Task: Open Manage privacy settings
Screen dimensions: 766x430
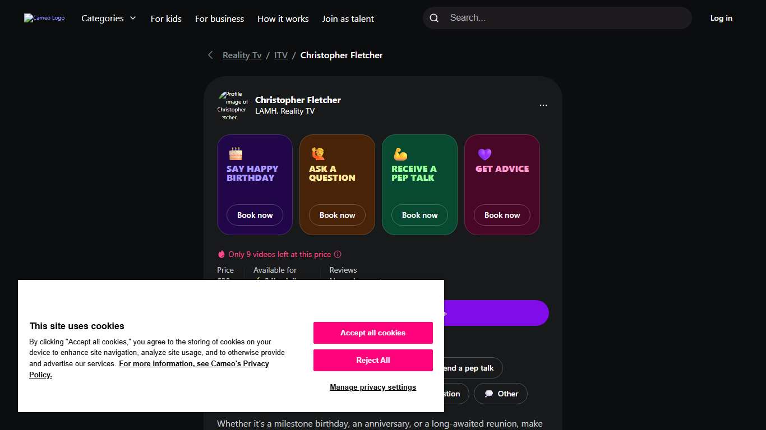Action: click(x=373, y=387)
